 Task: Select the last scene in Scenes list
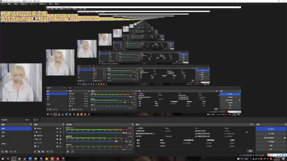[x=16, y=144]
